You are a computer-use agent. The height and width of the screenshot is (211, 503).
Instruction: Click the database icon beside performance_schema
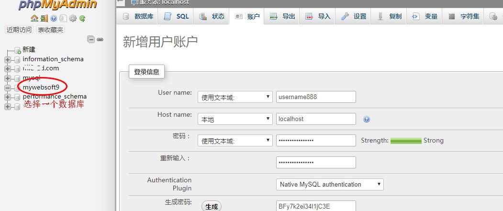[x=17, y=97]
